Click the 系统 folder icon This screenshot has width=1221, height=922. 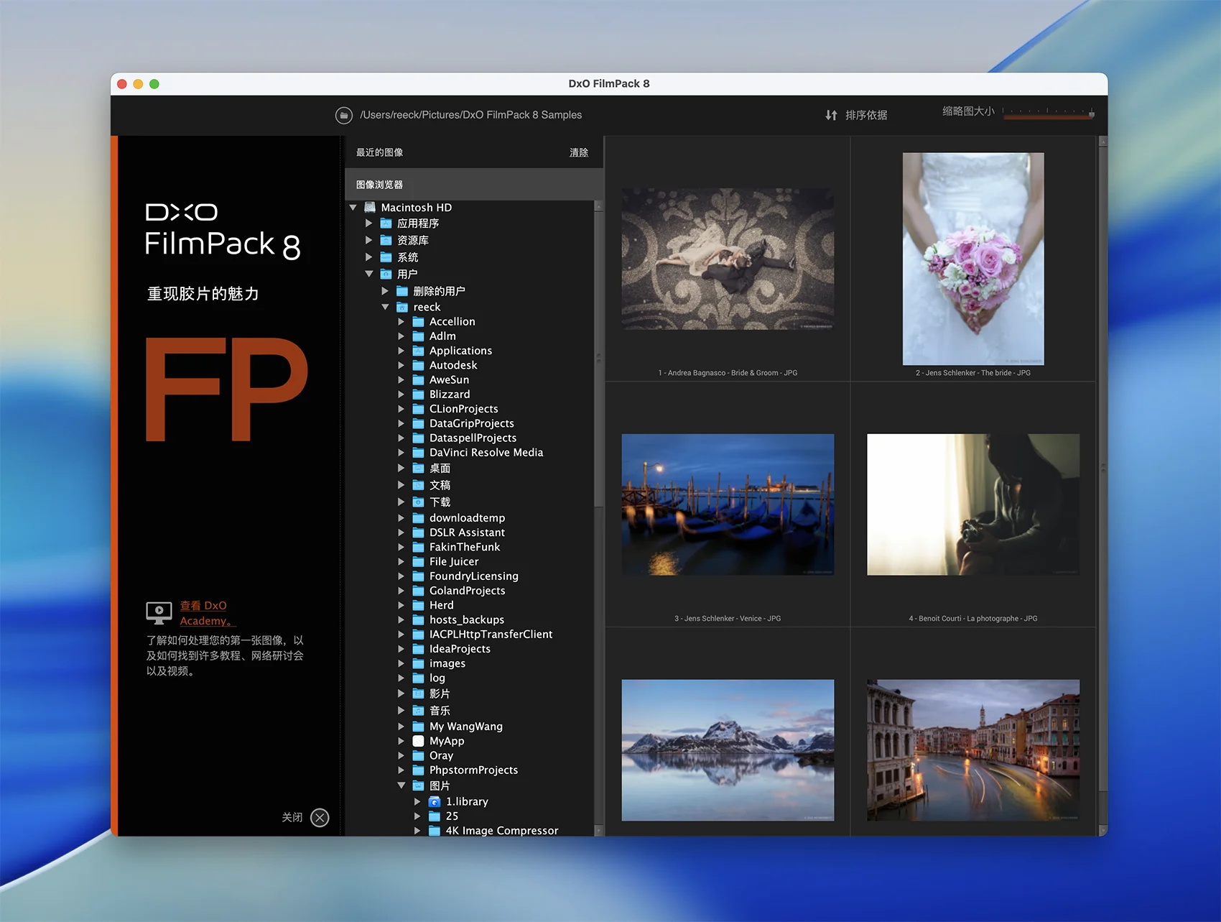[x=386, y=257]
